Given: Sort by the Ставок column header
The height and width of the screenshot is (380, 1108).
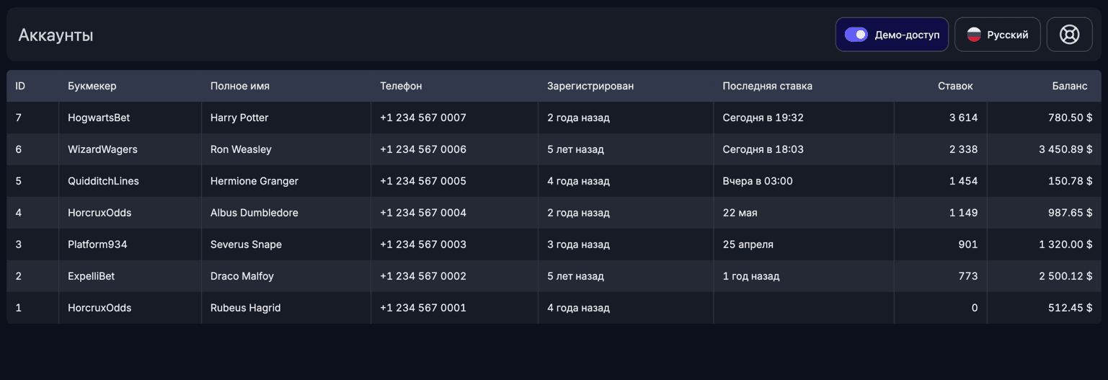Looking at the screenshot, I should [x=955, y=86].
